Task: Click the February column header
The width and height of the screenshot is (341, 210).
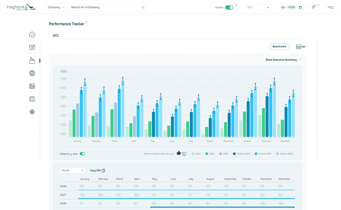Action: click(x=103, y=179)
